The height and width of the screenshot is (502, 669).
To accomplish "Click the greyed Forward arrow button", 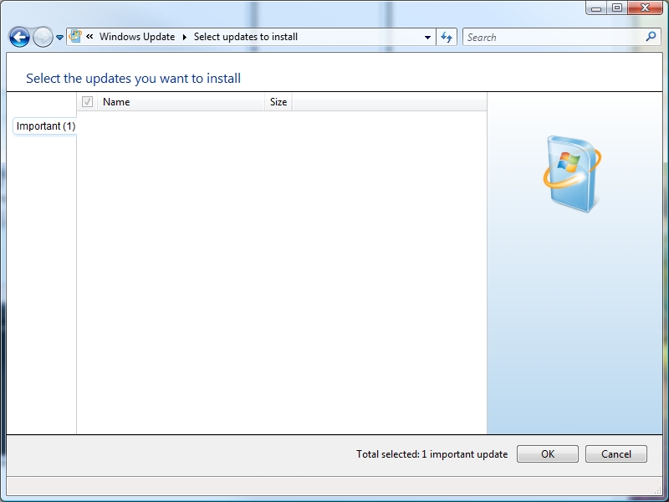I will (43, 37).
